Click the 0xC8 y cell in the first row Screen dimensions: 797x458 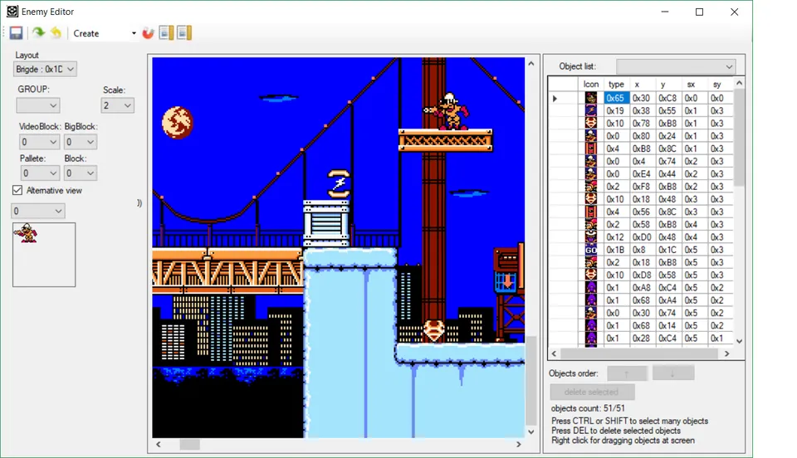click(667, 98)
